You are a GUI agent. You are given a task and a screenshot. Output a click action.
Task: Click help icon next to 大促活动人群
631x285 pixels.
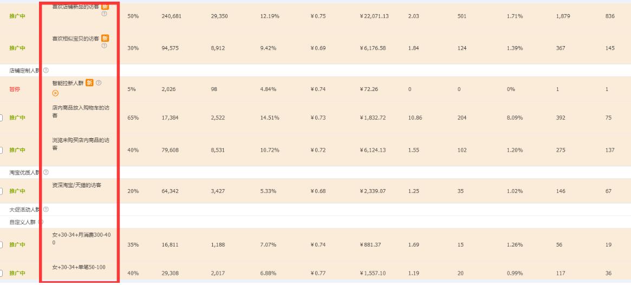click(45, 209)
